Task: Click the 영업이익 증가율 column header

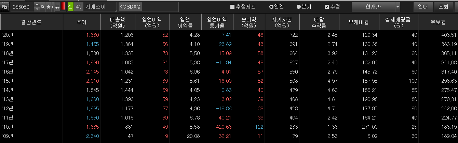Action: coord(216,22)
